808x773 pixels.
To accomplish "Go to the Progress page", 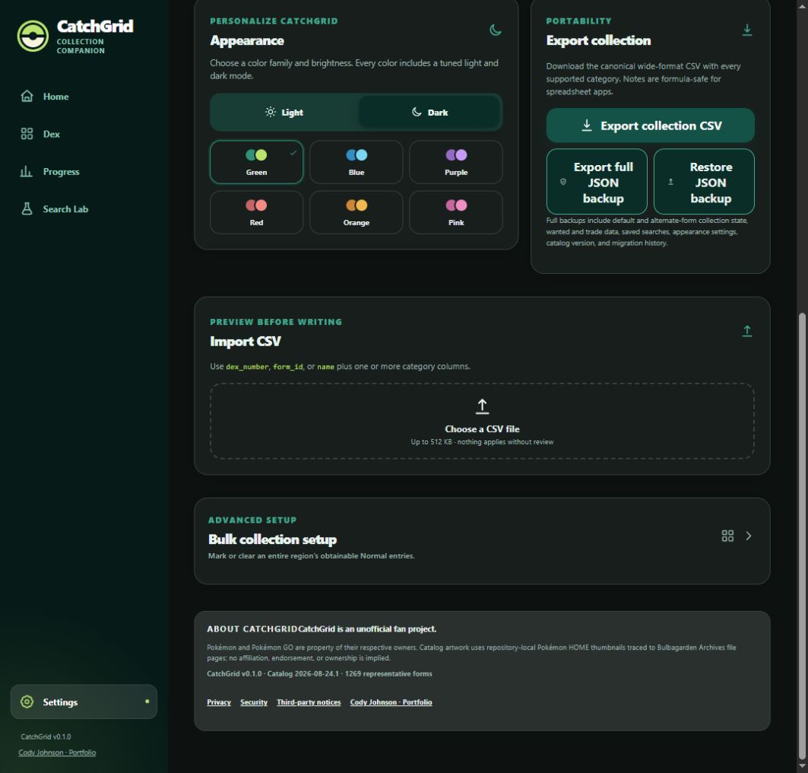I will [84, 172].
